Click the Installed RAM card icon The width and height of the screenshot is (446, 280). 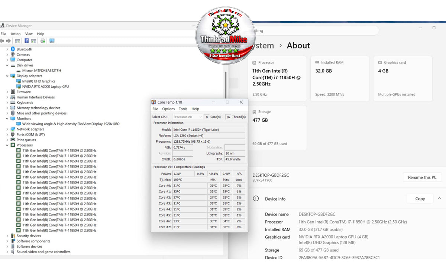[317, 62]
